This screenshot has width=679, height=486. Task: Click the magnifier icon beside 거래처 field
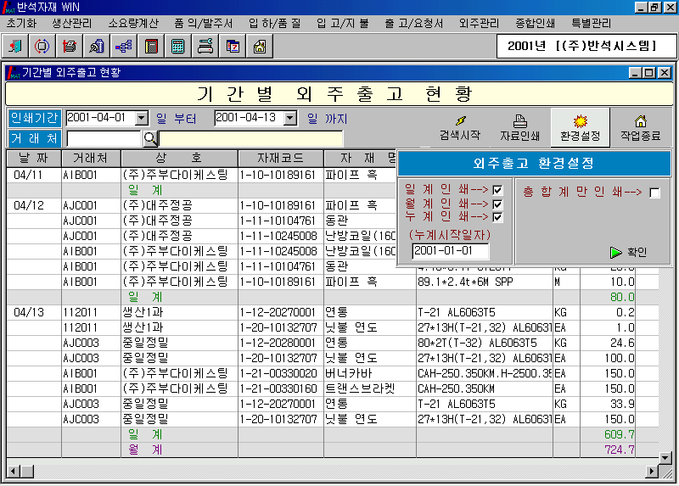coord(150,138)
